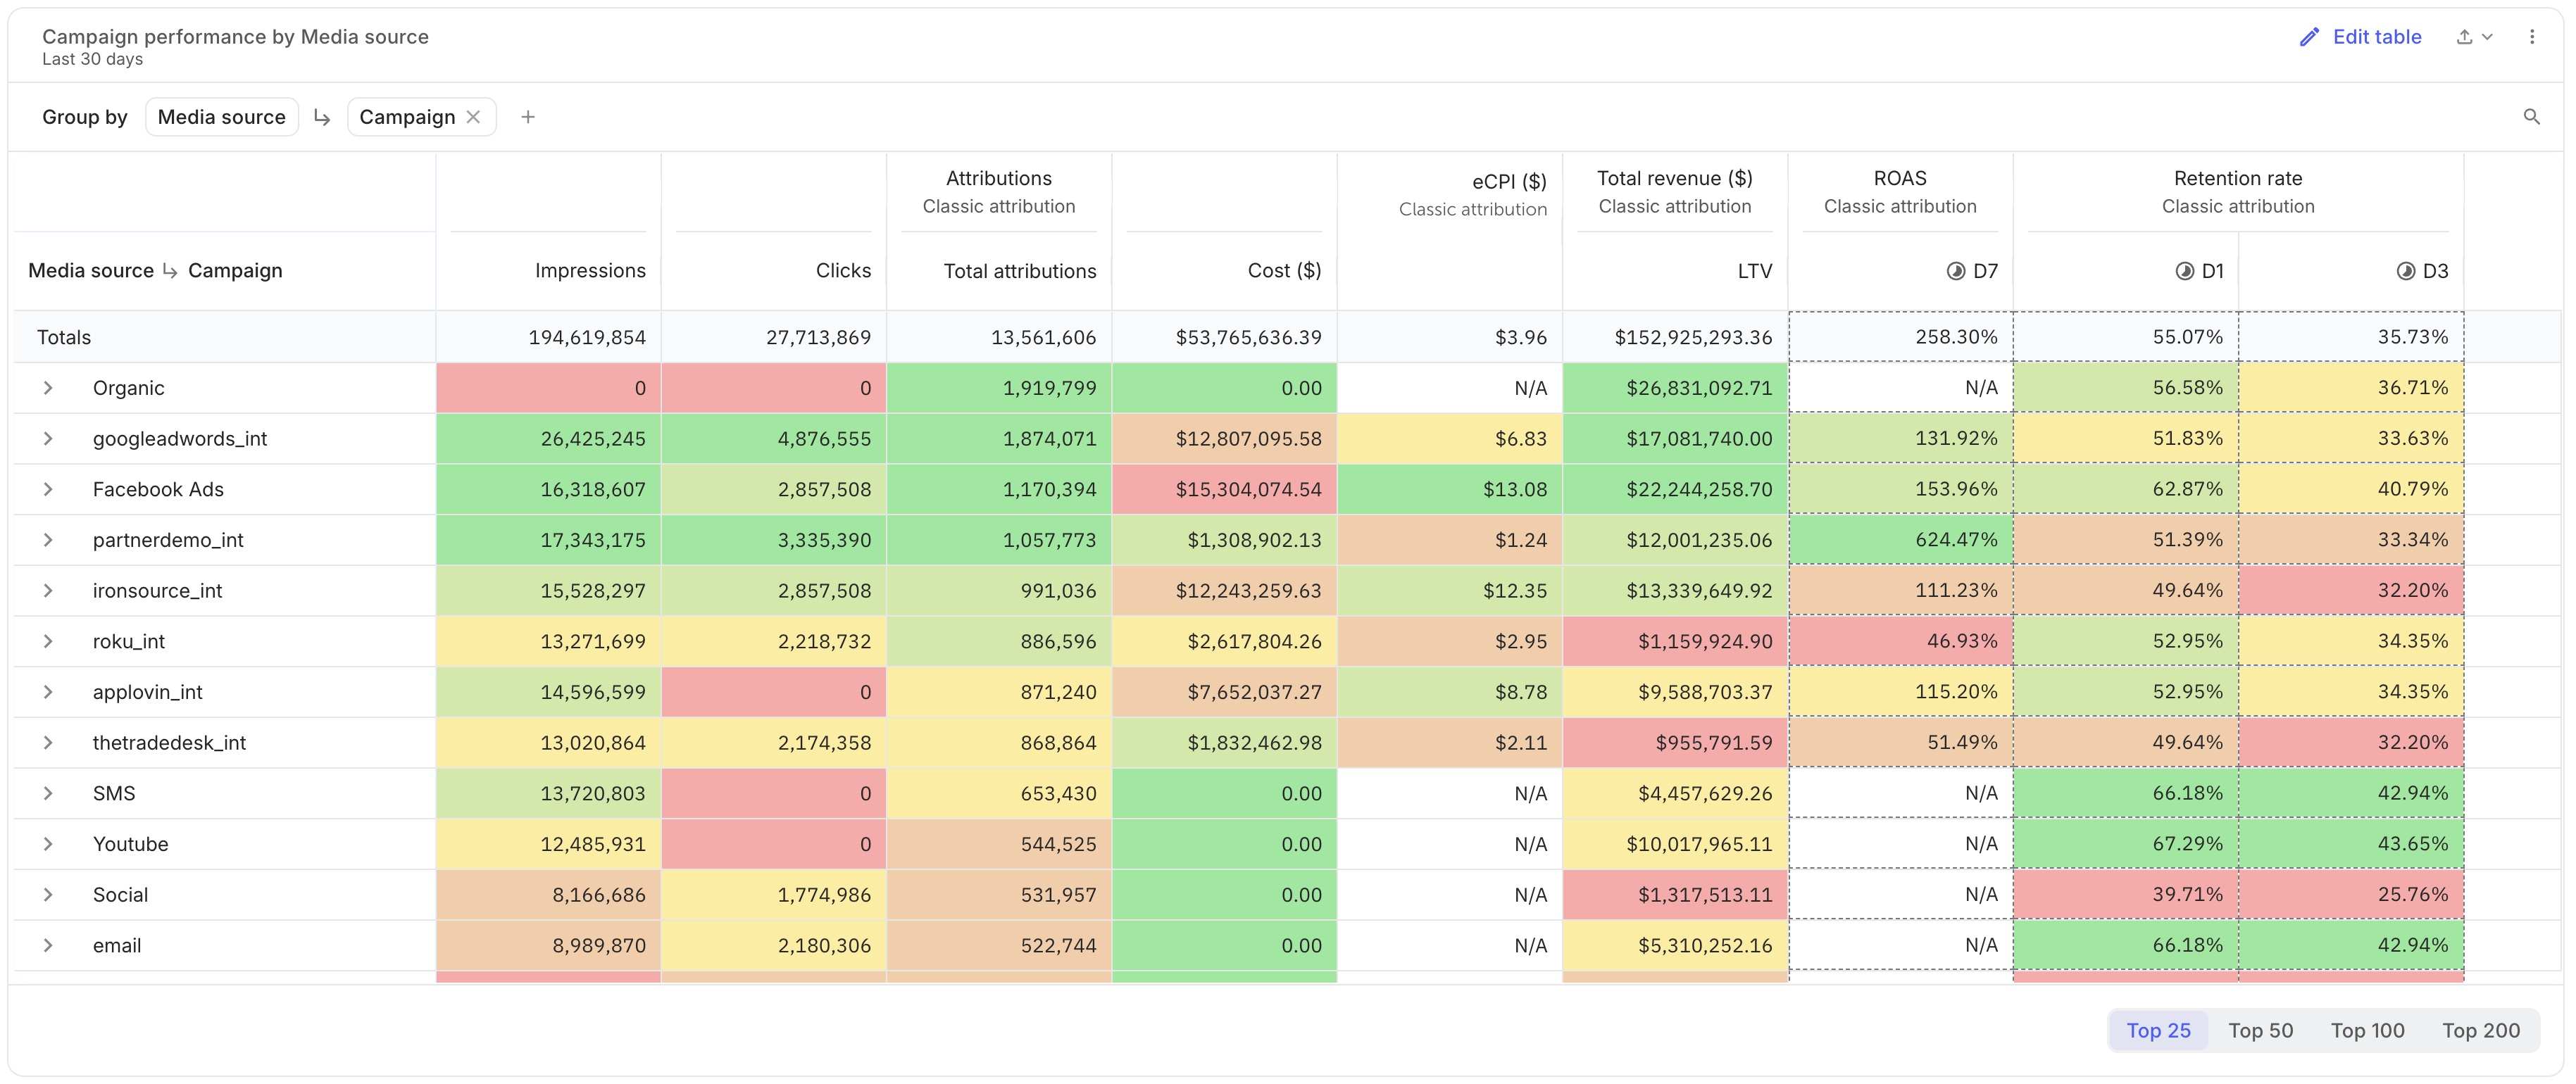Viewport: 2576px width, 1084px height.
Task: Switch to Top 200 rows
Action: point(2480,1030)
